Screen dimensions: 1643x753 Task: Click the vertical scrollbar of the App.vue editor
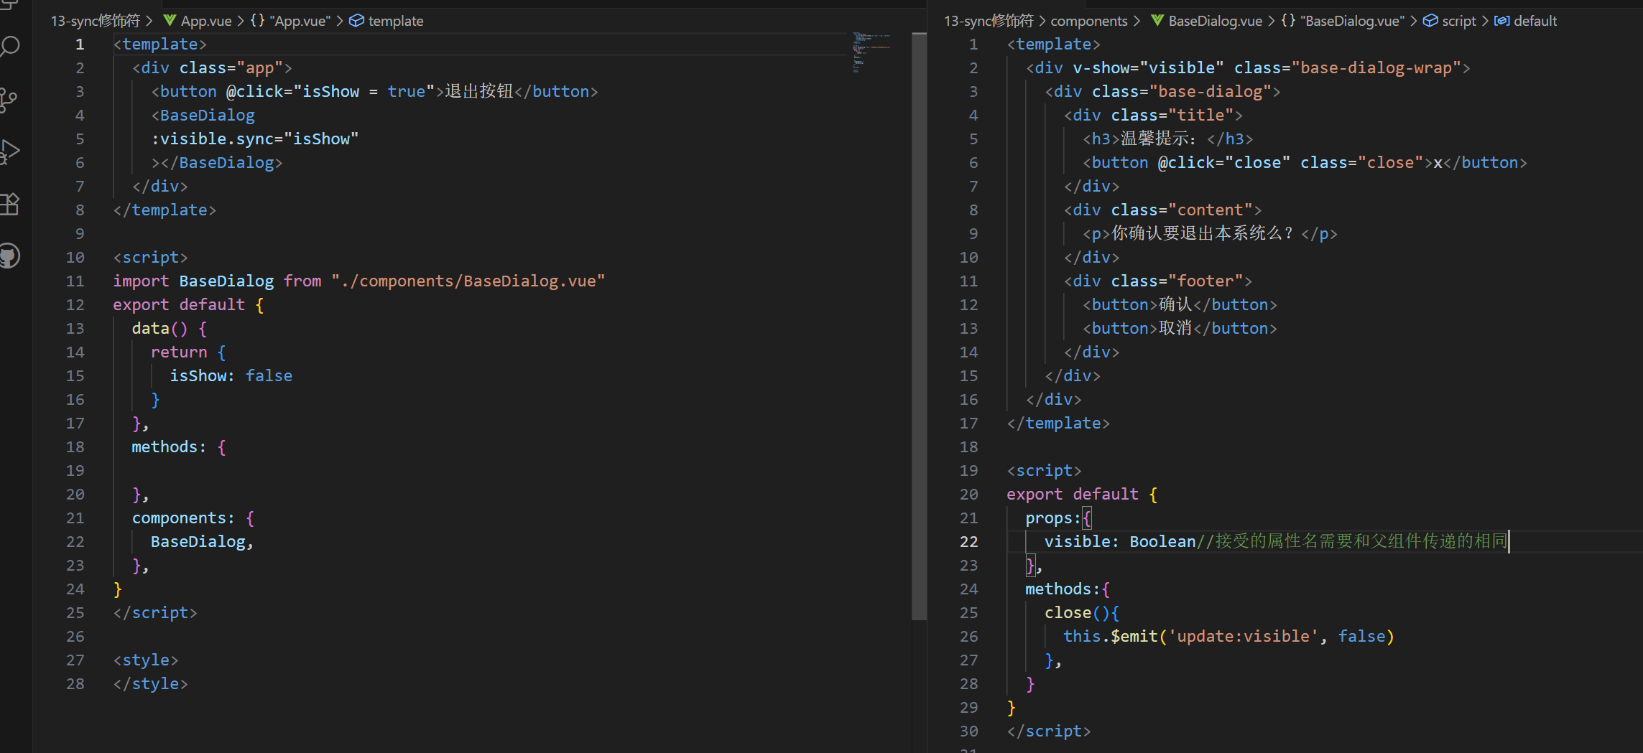919,326
